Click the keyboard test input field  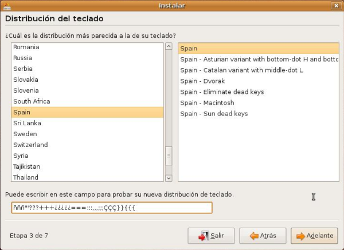pos(111,208)
